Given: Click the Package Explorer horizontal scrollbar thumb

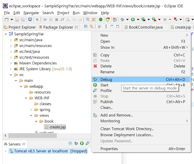Looking at the screenshot, I should (32, 136).
